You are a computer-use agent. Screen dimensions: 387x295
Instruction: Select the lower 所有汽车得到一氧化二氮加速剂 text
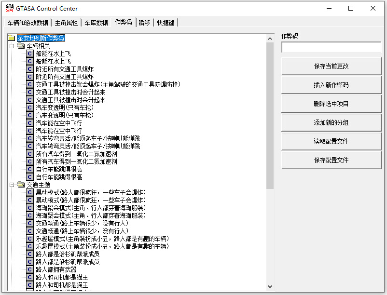tap(76, 161)
